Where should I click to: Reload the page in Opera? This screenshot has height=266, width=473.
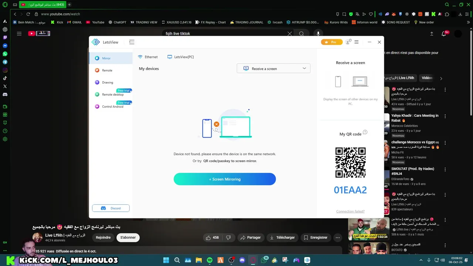pyautogui.click(x=28, y=14)
